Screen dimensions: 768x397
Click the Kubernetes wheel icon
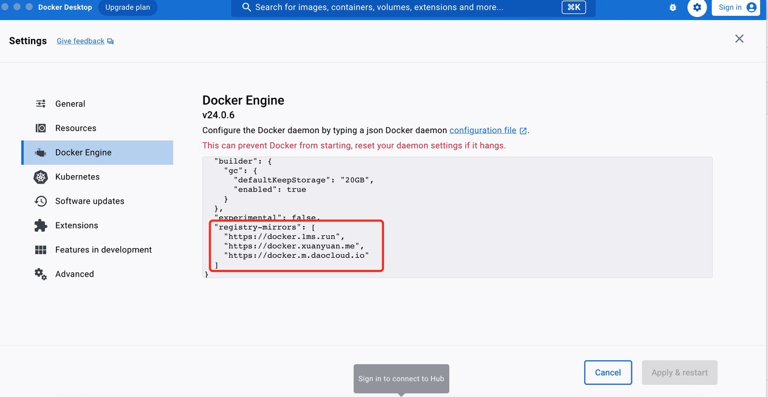pos(41,177)
